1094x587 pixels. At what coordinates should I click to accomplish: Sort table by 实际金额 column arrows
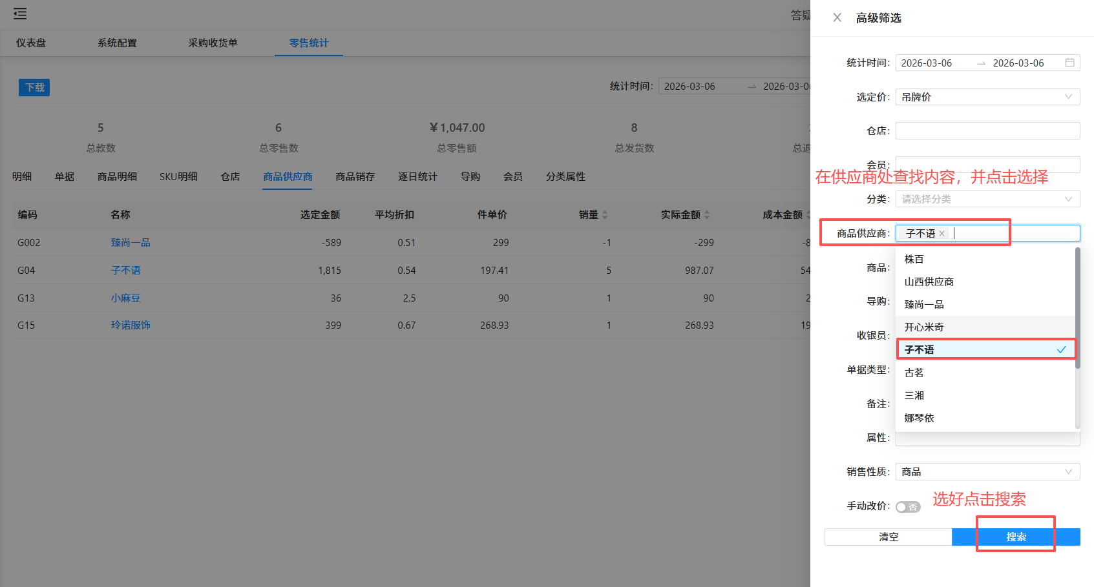pyautogui.click(x=707, y=214)
